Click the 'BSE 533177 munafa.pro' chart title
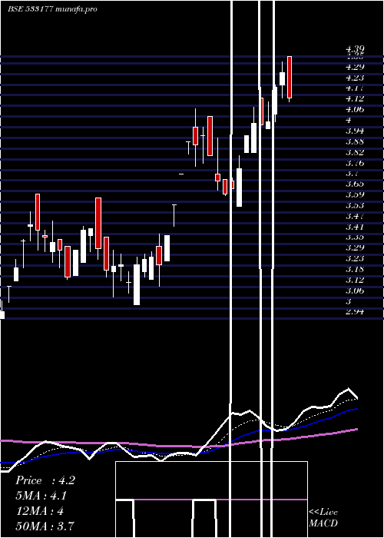 (x=52, y=8)
